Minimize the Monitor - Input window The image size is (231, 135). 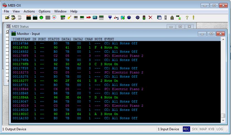coord(202,34)
